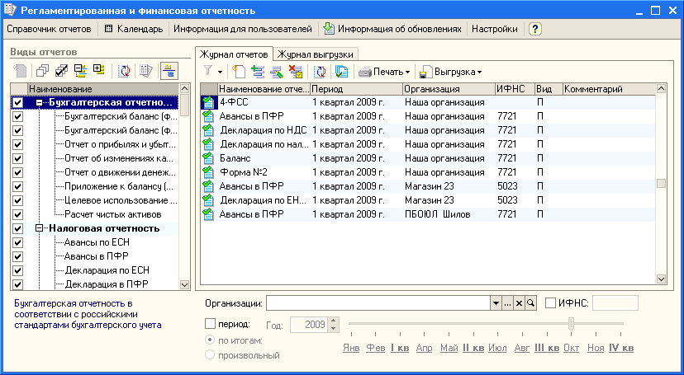Enable the ИФНС filter checkbox

coord(551,303)
